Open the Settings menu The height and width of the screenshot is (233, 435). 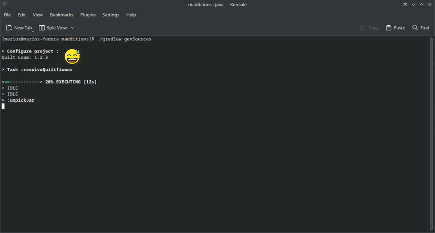coord(111,15)
